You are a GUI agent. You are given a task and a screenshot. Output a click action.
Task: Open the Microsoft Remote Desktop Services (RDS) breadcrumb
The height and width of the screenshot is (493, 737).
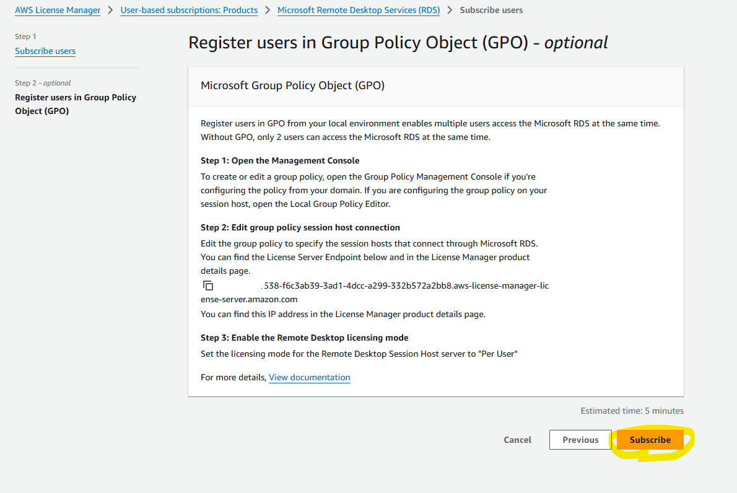point(359,11)
